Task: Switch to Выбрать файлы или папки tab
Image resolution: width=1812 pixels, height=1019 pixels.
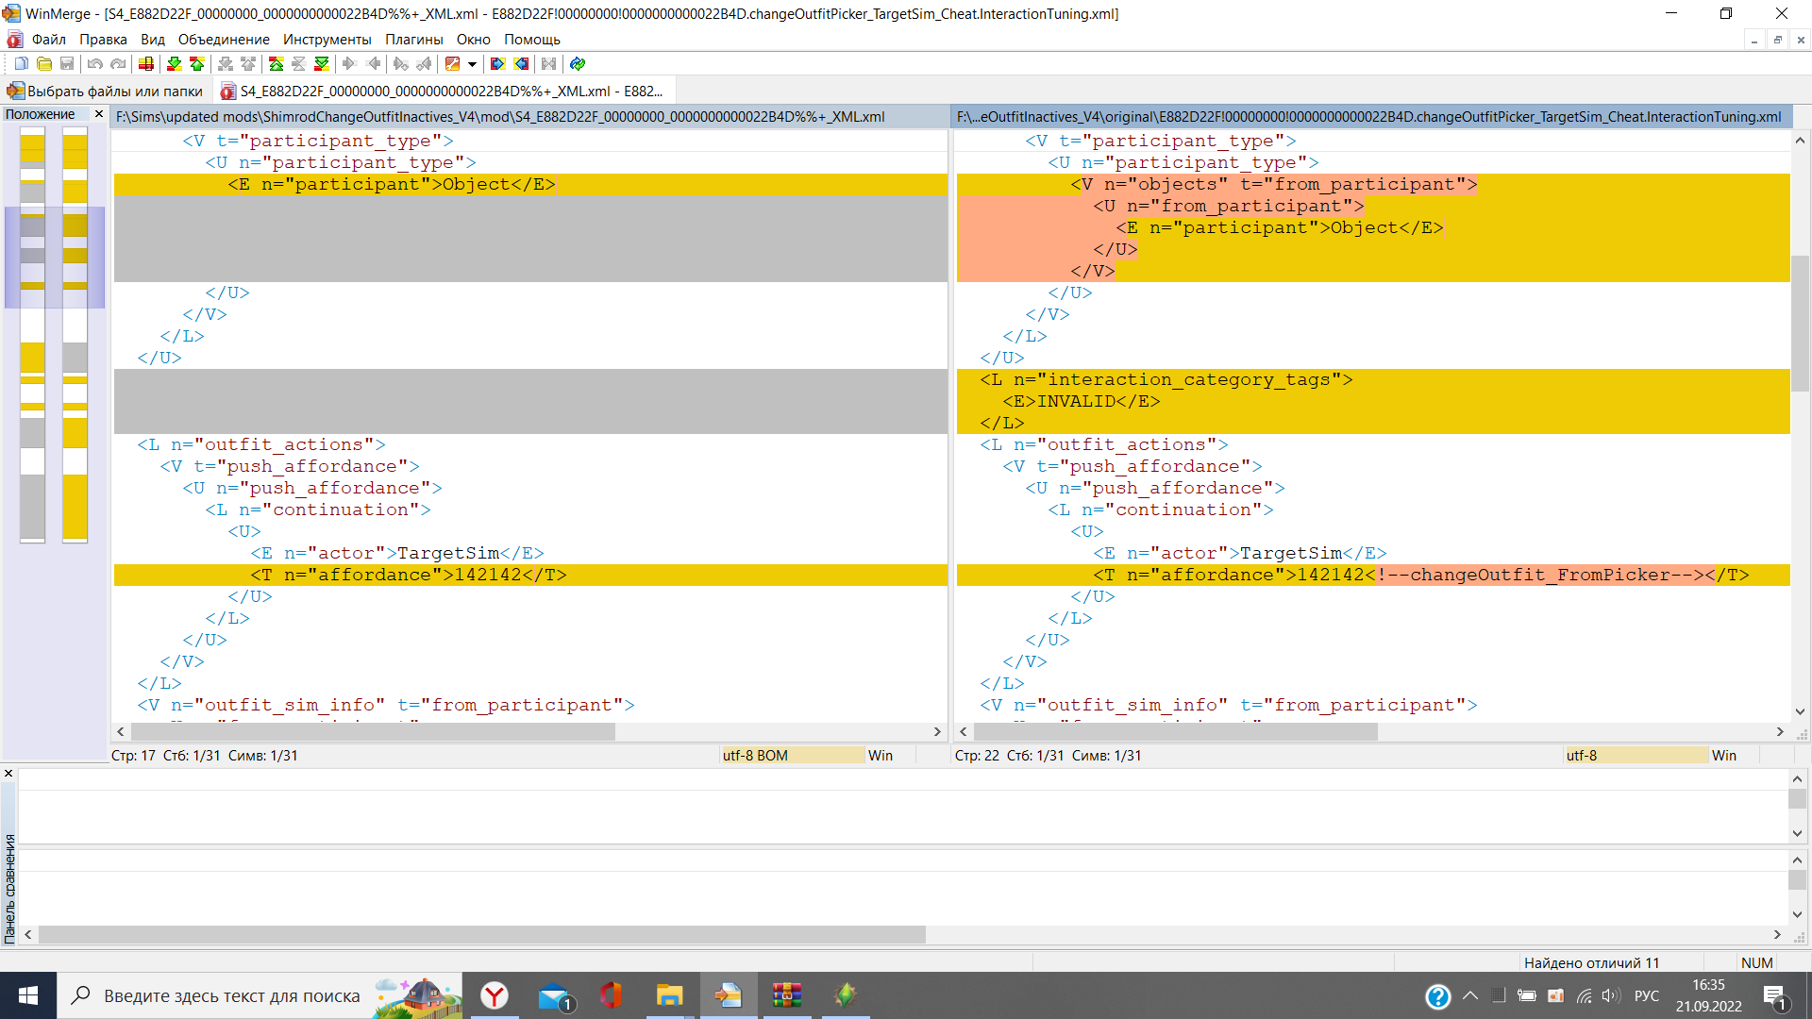Action: point(106,92)
